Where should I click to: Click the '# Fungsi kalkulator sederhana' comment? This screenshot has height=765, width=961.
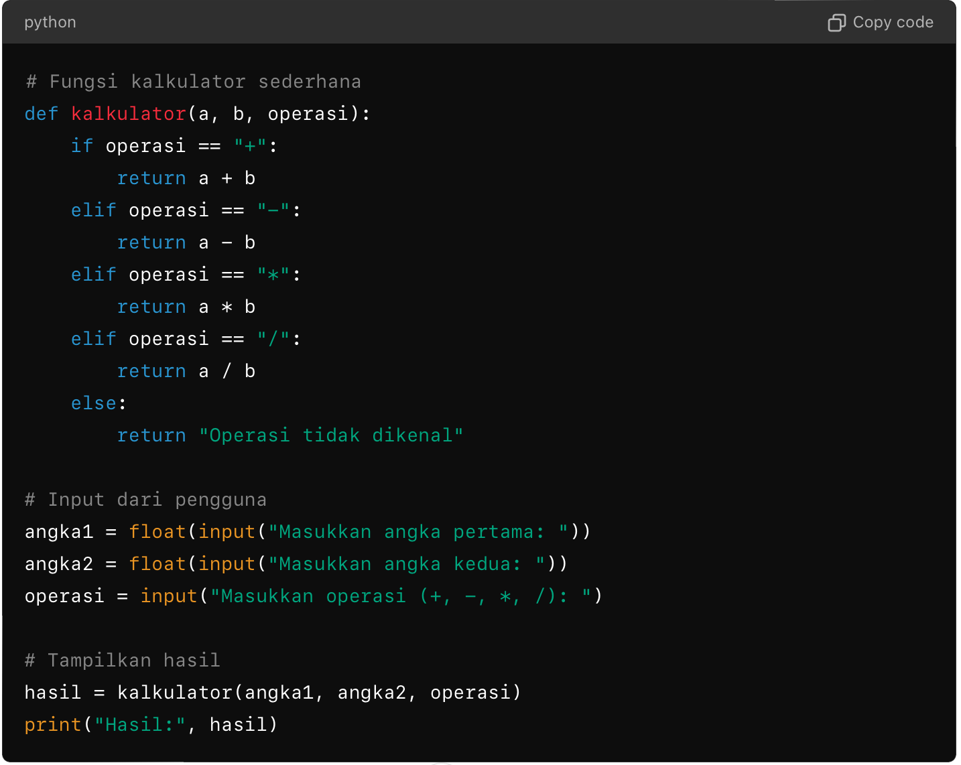click(x=193, y=82)
